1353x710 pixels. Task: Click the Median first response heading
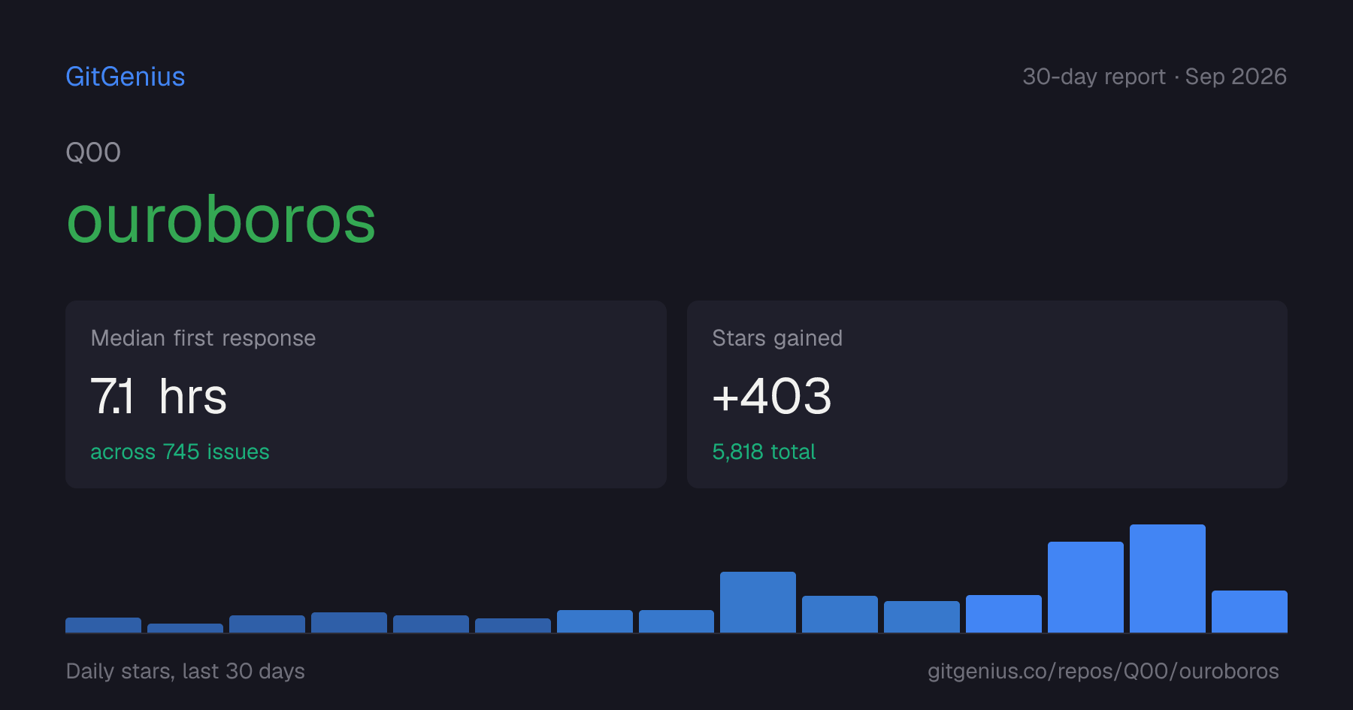[203, 338]
